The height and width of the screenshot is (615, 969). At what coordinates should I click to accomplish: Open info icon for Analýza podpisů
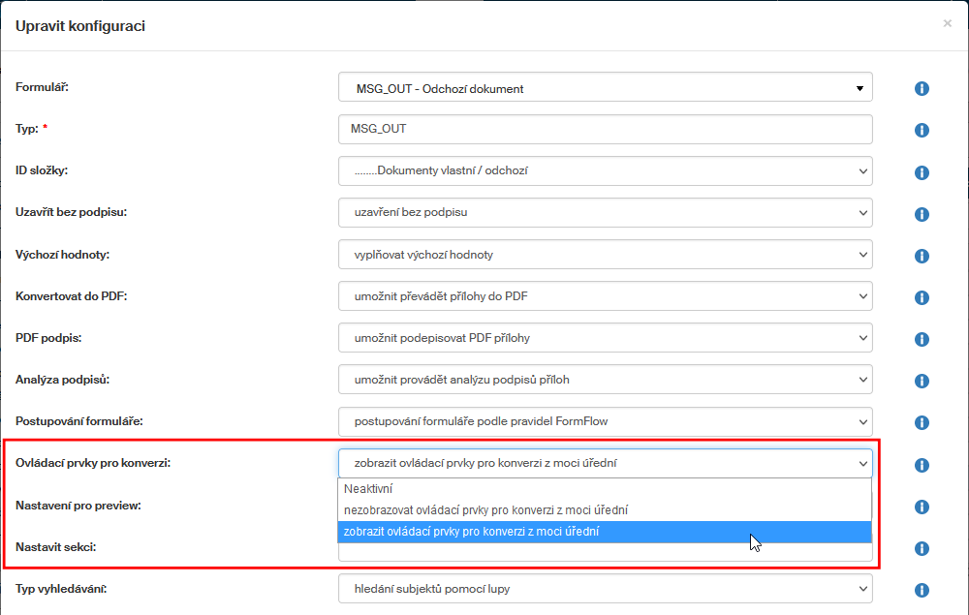coord(922,381)
